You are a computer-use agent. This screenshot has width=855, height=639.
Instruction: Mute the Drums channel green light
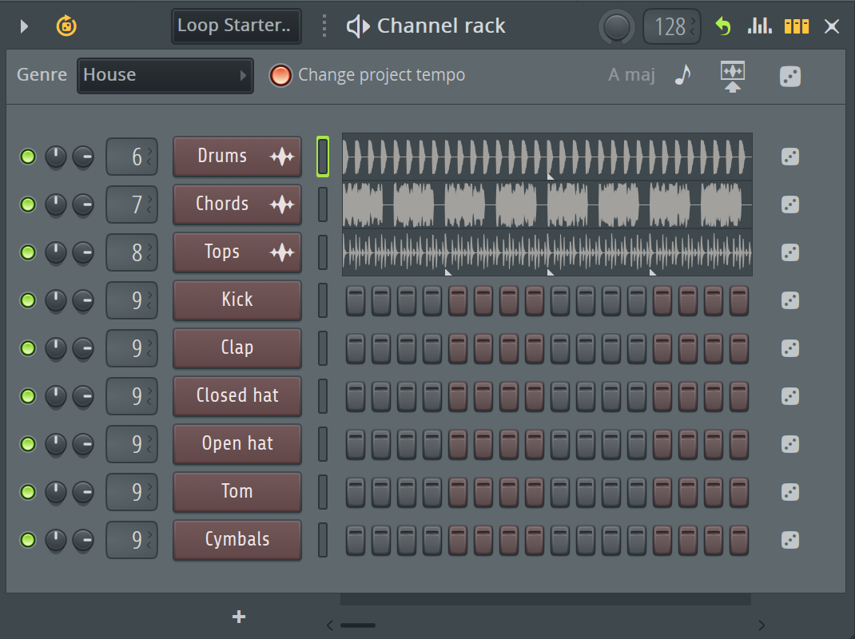[x=28, y=157]
